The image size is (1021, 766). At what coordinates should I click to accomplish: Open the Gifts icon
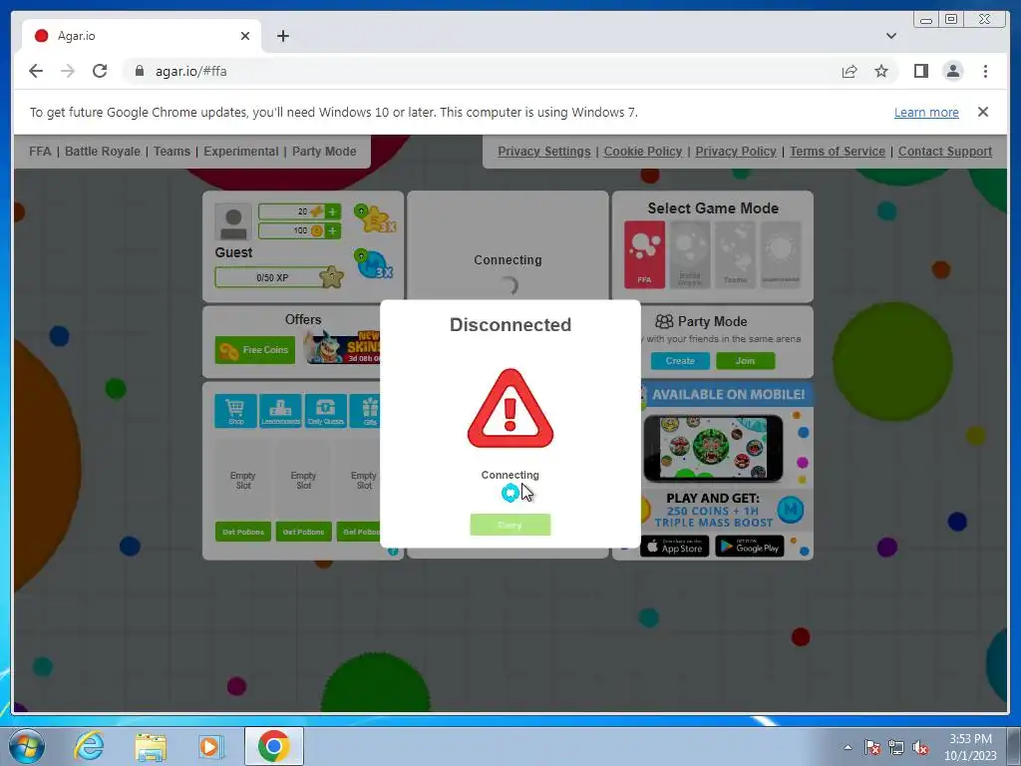(x=366, y=411)
